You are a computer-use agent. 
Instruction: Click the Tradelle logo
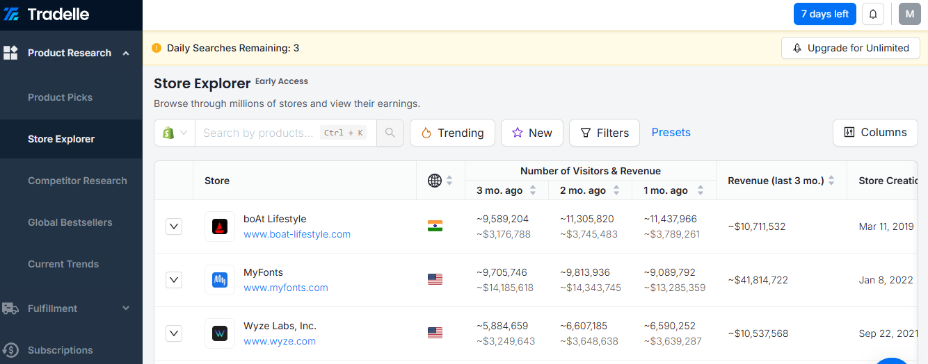[x=47, y=14]
